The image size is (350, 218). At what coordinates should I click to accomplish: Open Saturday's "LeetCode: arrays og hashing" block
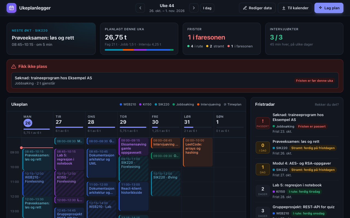pos(198,152)
